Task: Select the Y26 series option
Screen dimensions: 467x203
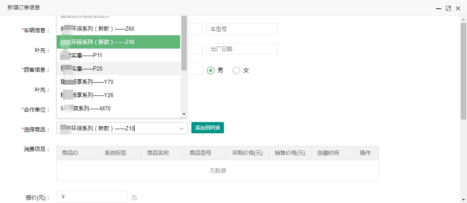Action: pos(118,95)
